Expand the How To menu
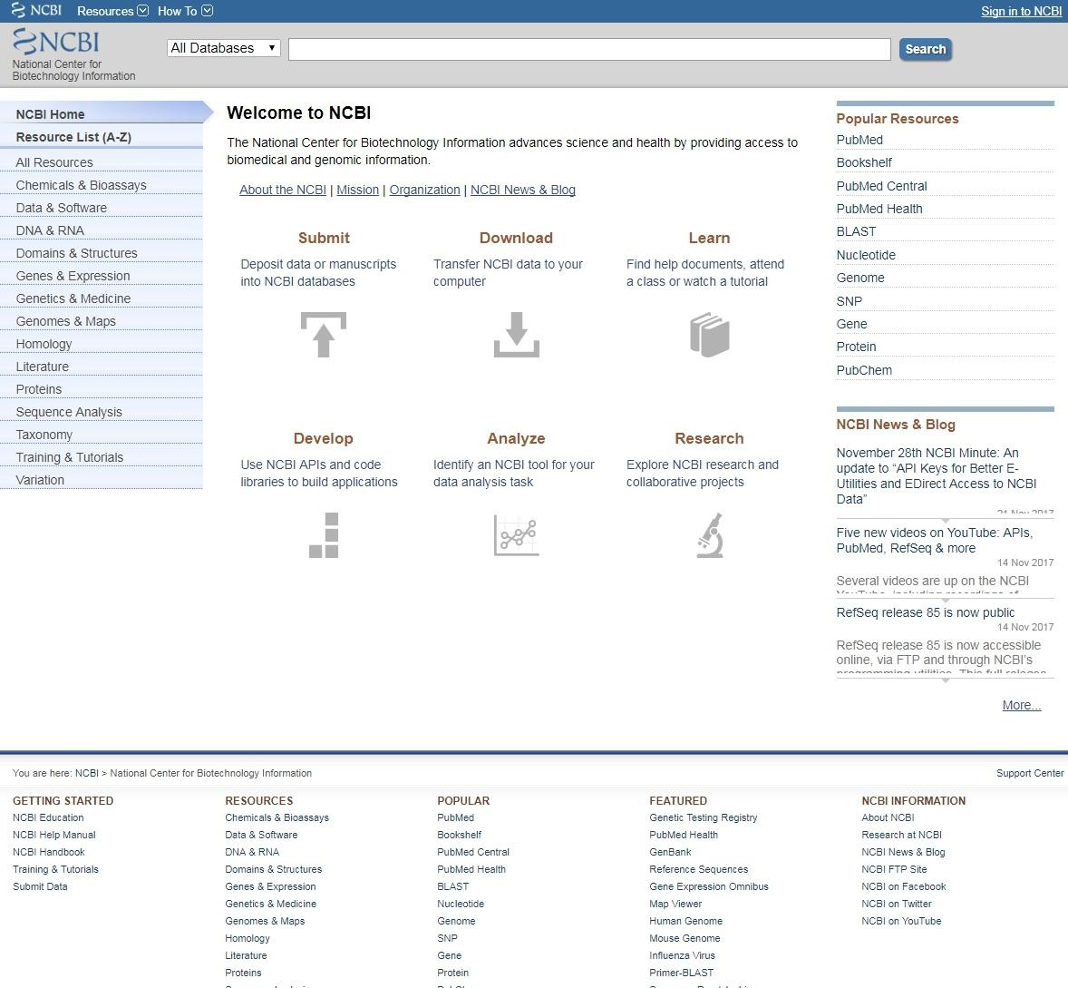 tap(185, 11)
